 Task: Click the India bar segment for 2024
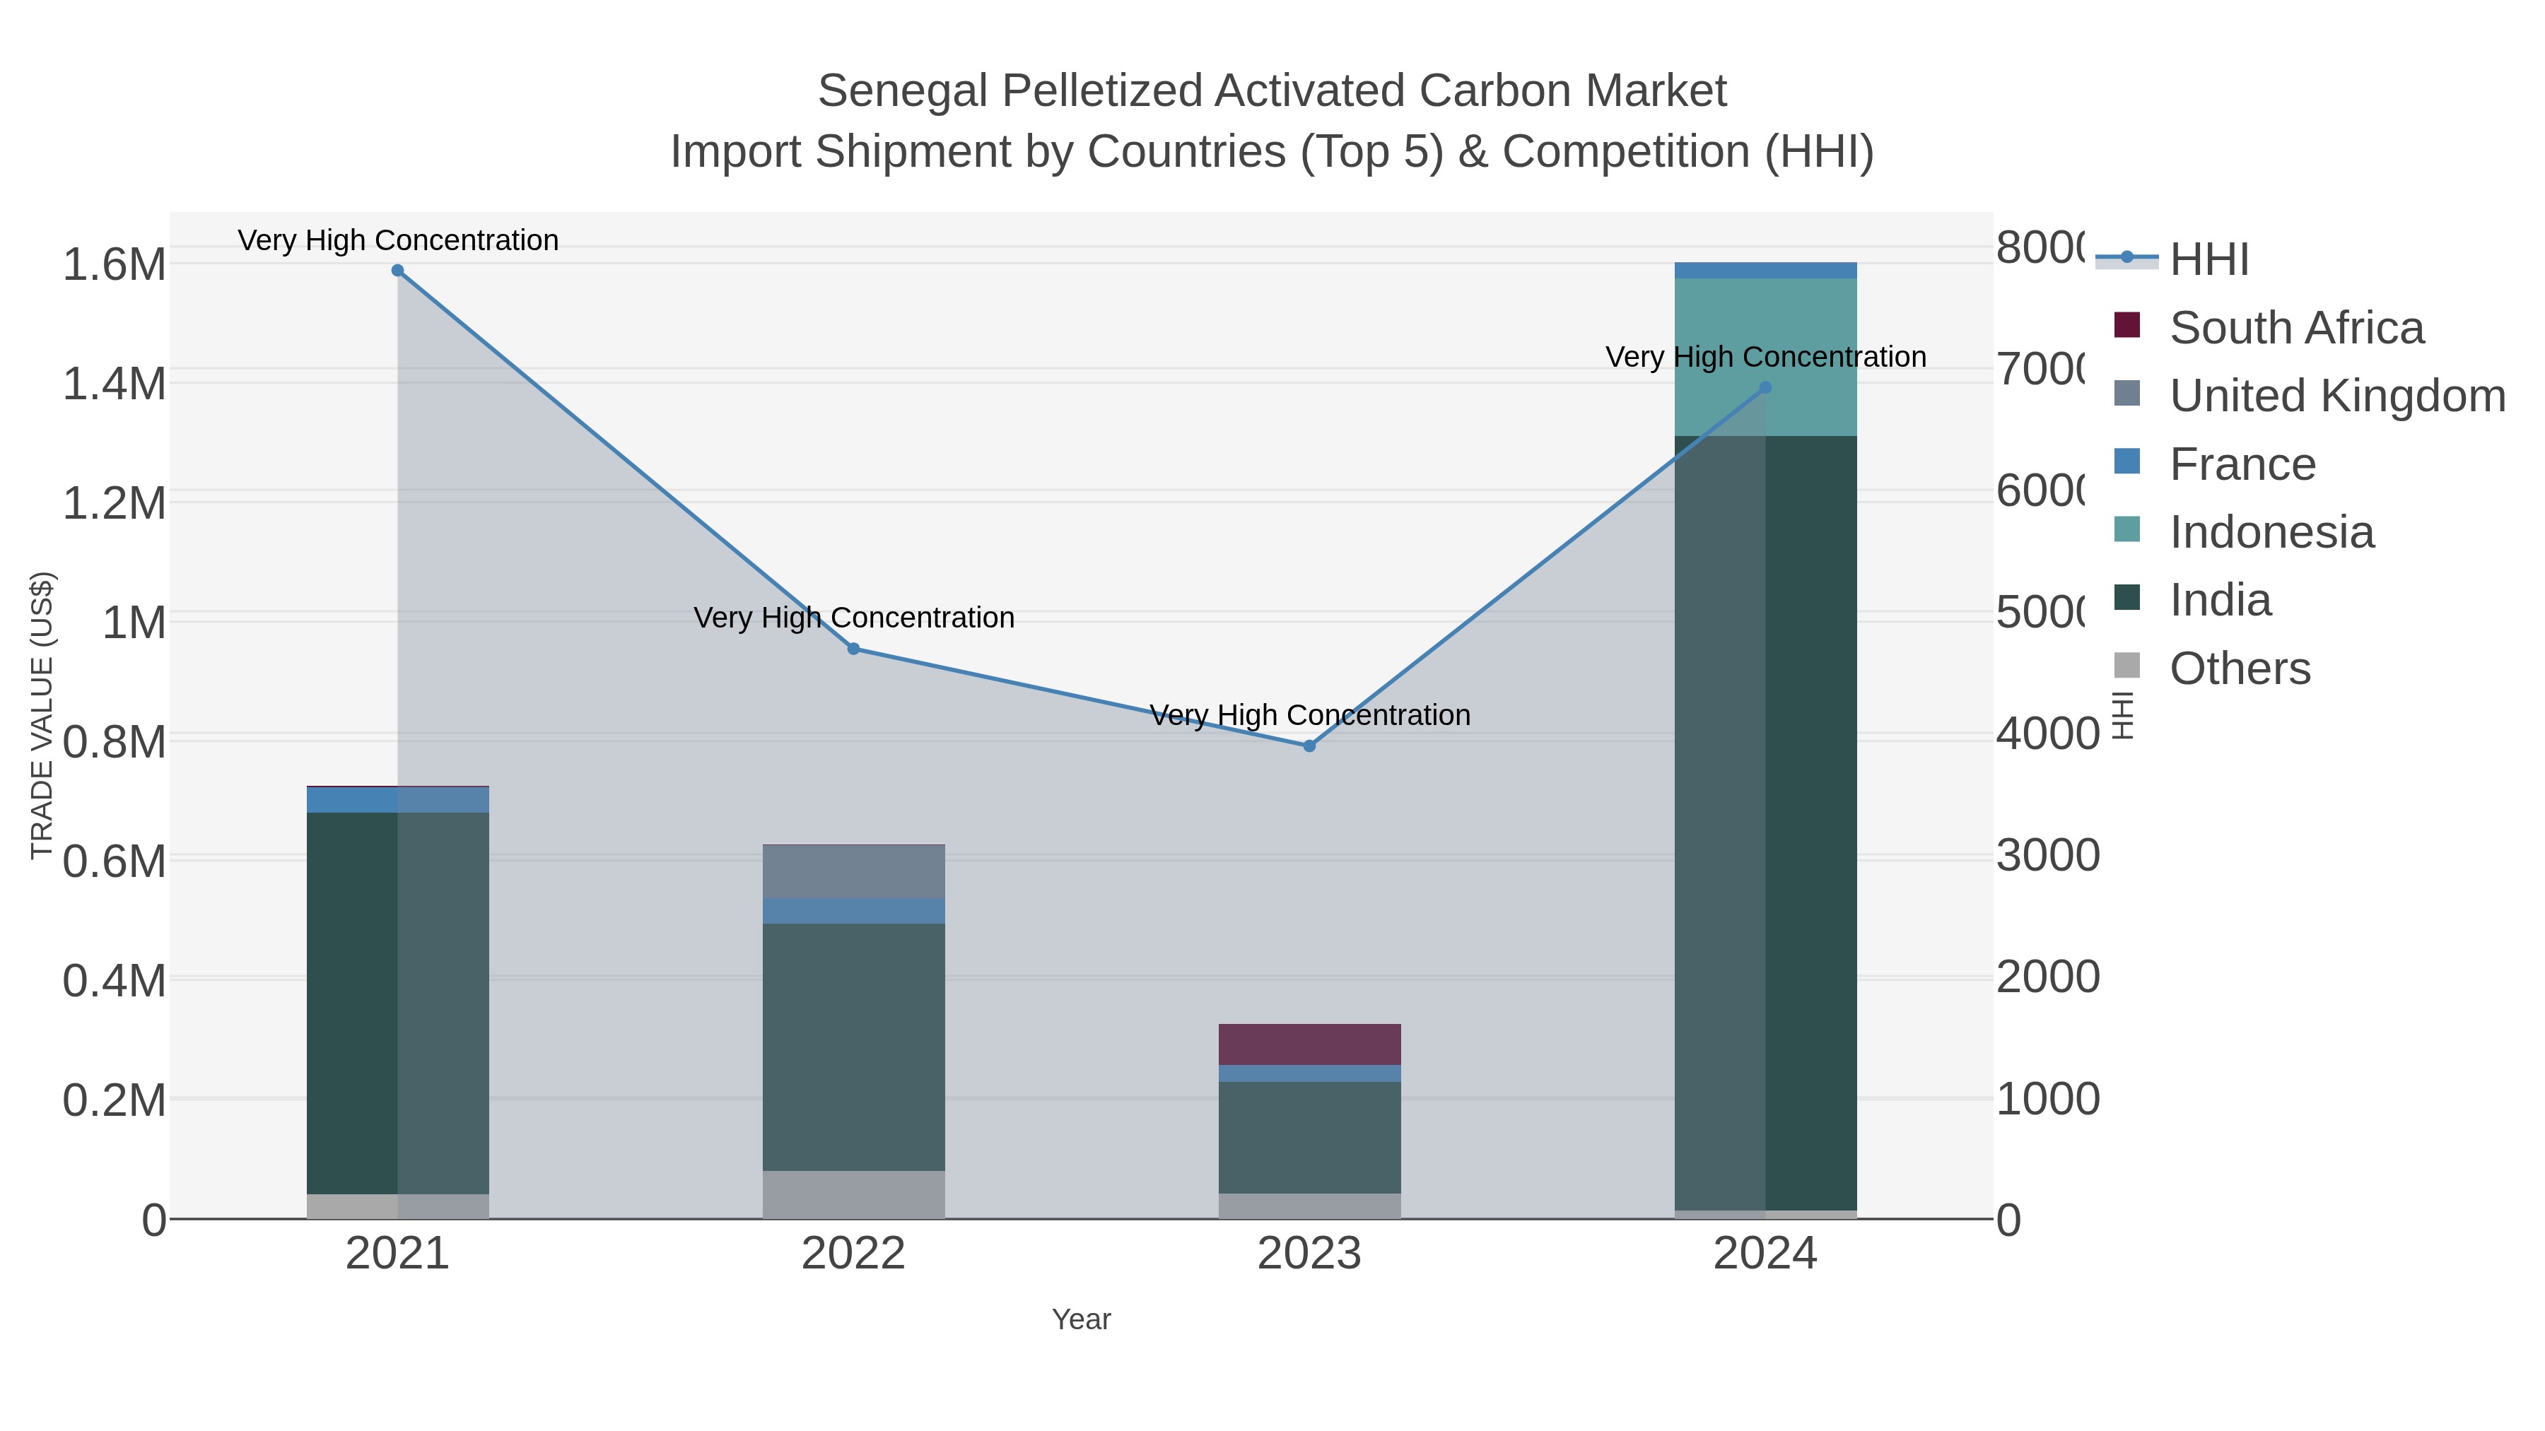(1765, 824)
